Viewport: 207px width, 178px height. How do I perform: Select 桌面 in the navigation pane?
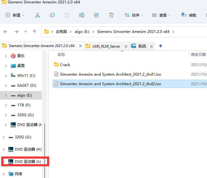tap(21, 65)
